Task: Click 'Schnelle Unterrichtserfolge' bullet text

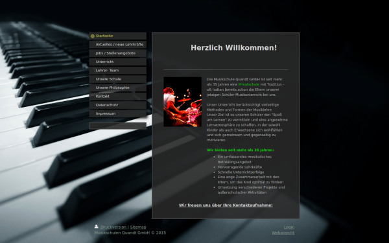Action: pos(241,172)
